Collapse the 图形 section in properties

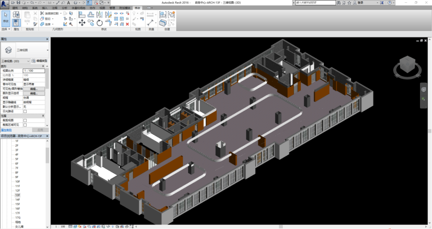(x=43, y=66)
